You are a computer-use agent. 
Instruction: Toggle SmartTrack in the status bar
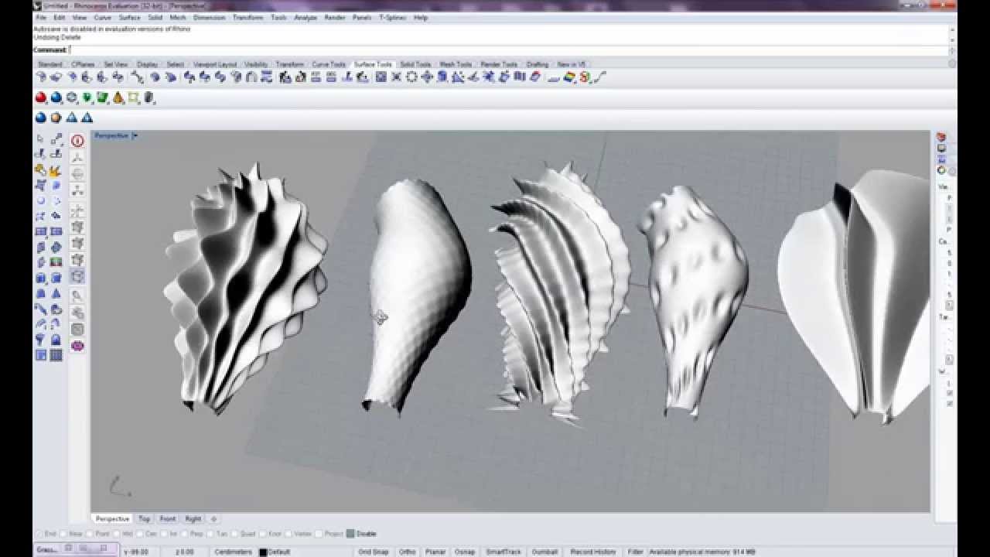(504, 552)
